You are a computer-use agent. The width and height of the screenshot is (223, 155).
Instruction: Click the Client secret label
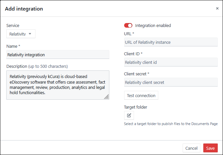tap(137, 74)
